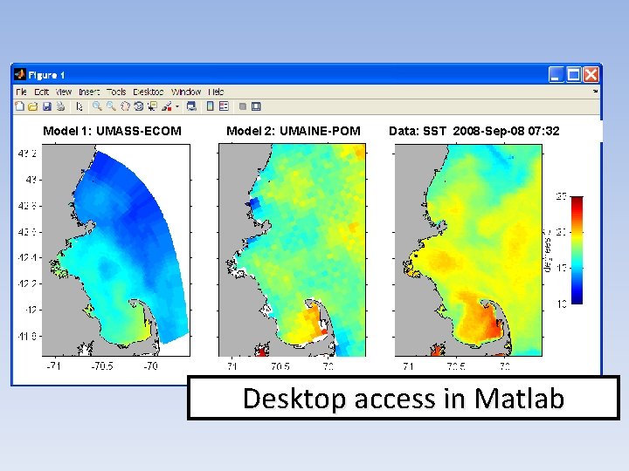Click the 'Data: SST 2008-Sep-08 07:32' title
The width and height of the screenshot is (629, 471).
tap(473, 131)
